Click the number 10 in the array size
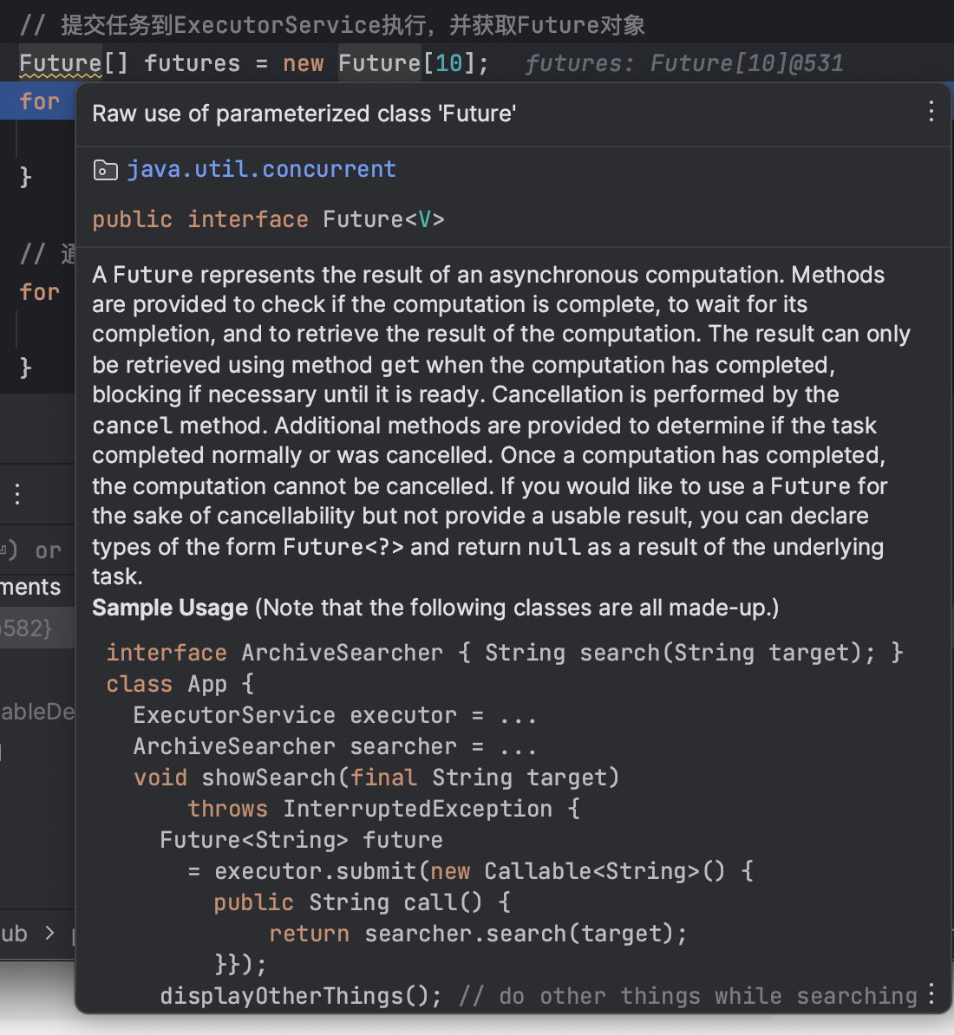 pyautogui.click(x=449, y=63)
